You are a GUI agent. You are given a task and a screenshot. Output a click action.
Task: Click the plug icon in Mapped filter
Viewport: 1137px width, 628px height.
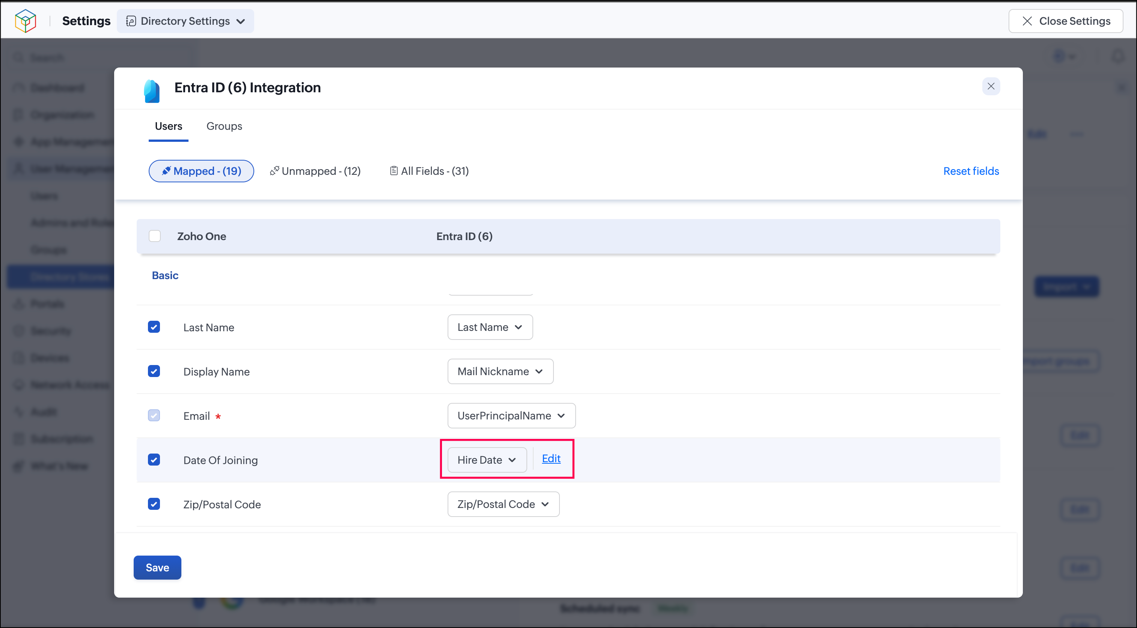point(166,171)
